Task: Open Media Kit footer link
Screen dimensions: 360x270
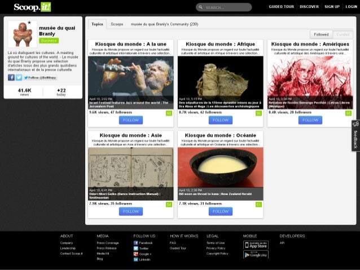Action: tap(103, 254)
